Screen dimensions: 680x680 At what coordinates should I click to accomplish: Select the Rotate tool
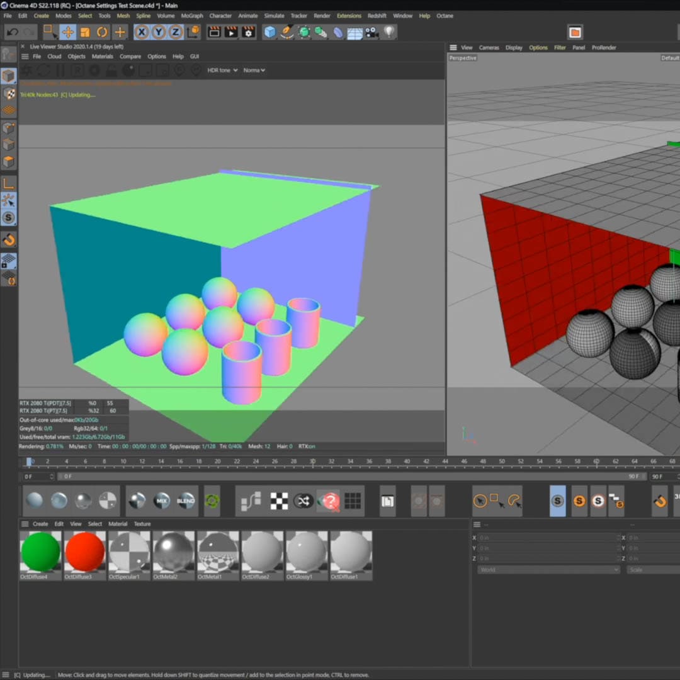click(102, 32)
